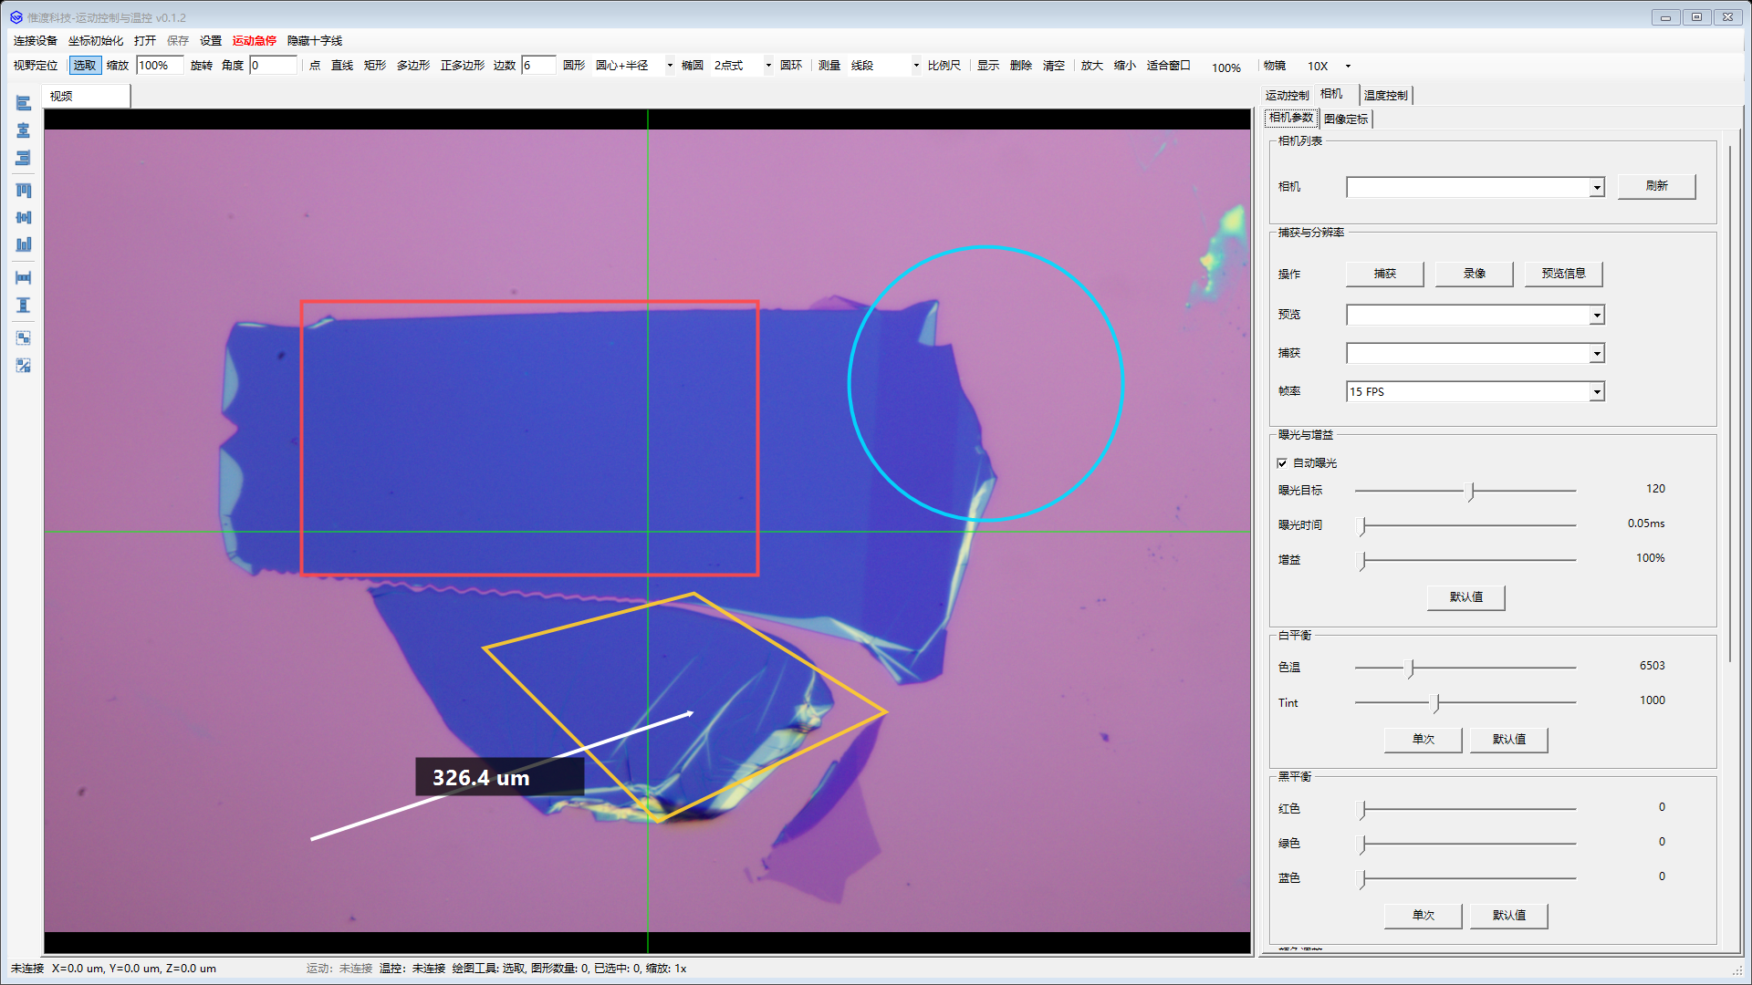Screen dimensions: 1752x985
Task: Click the 录像 record button
Action: click(1475, 274)
